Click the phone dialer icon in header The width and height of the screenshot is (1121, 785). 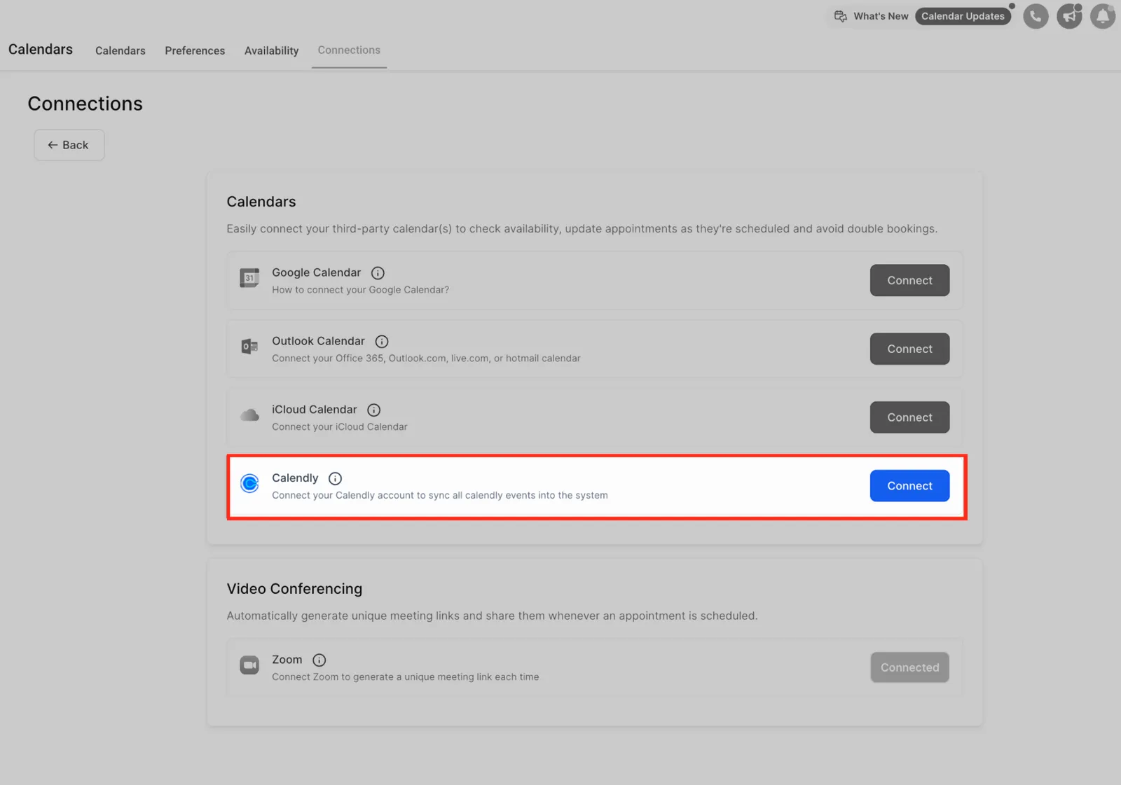coord(1036,16)
